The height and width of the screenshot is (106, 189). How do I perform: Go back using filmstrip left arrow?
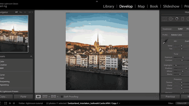(x=10, y=103)
